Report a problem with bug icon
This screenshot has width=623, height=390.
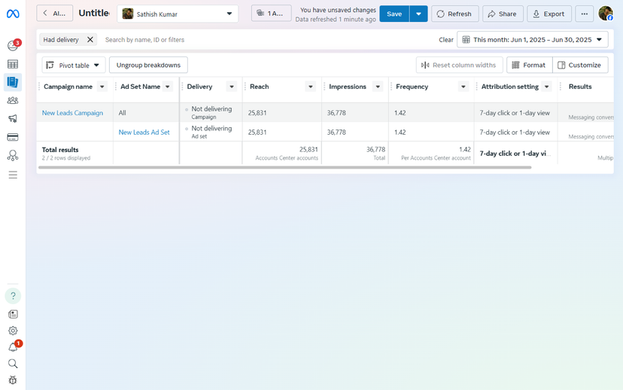pos(13,380)
